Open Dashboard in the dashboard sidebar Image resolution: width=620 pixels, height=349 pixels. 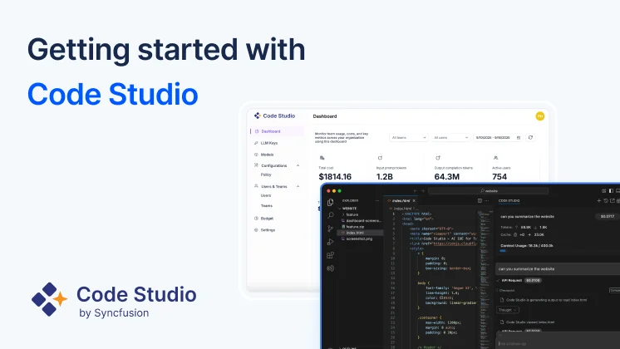278,131
